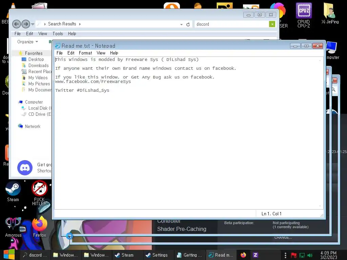
Task: Click the Notepad title bar icon
Action: pos(58,46)
